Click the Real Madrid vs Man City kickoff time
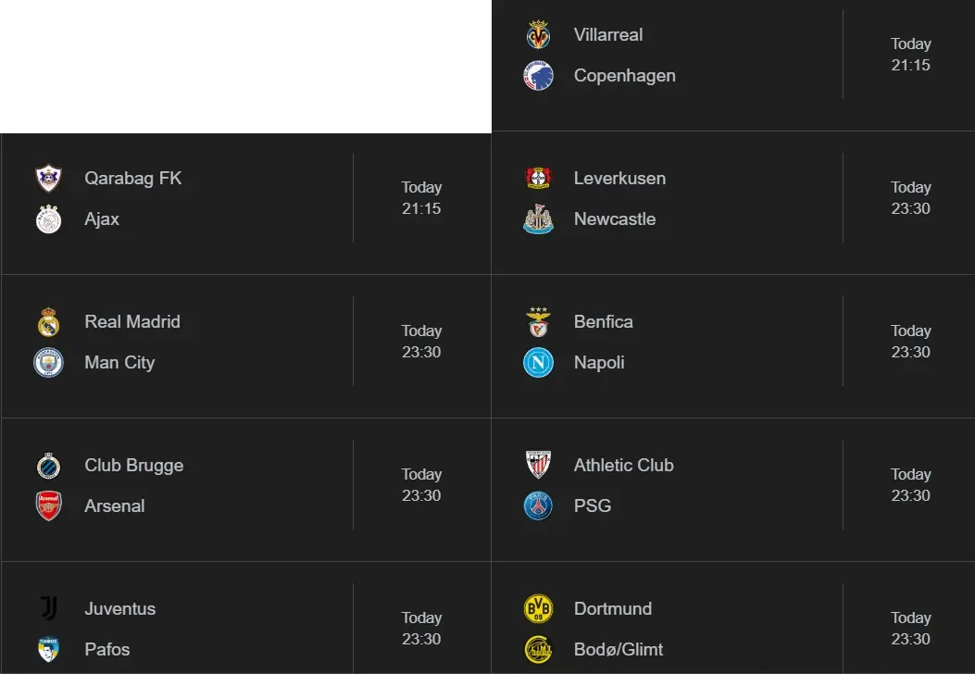The height and width of the screenshot is (674, 975). pyautogui.click(x=421, y=342)
